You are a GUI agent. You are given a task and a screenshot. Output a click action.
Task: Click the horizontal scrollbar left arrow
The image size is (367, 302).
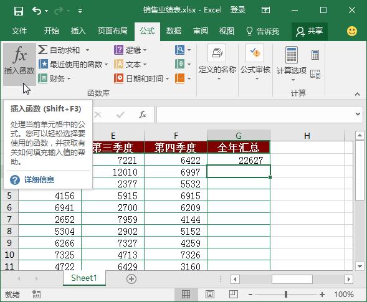click(x=235, y=279)
